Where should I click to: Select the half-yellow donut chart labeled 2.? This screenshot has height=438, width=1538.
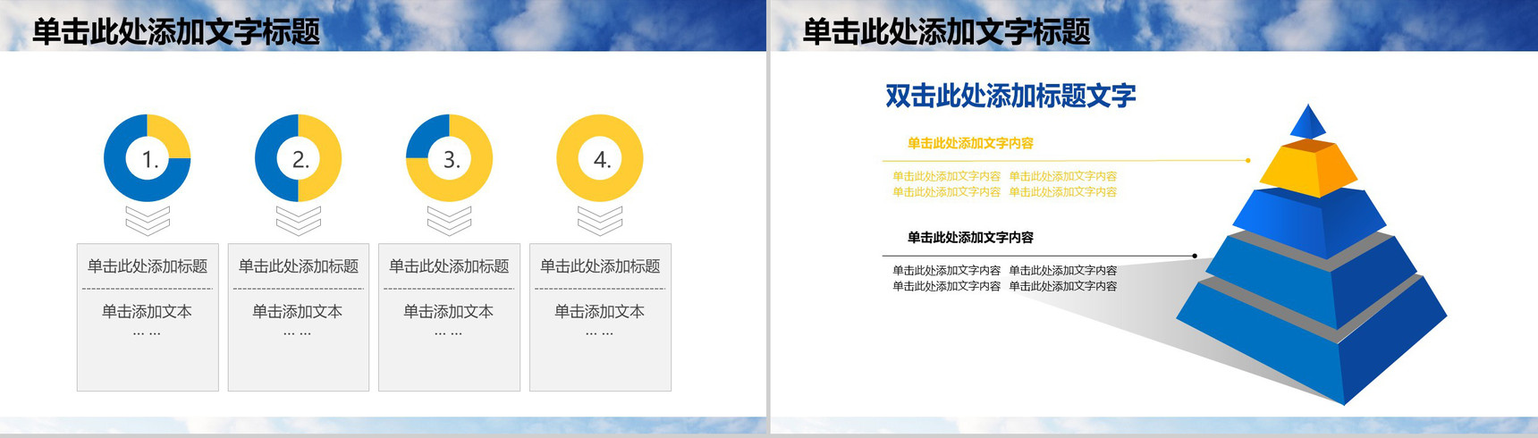(x=298, y=158)
